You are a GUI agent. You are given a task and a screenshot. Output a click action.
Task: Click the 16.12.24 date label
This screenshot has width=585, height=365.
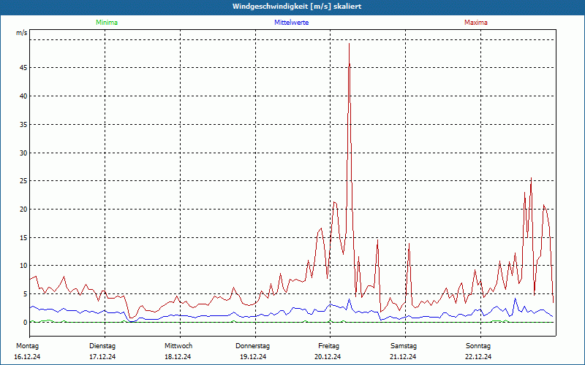tap(27, 357)
